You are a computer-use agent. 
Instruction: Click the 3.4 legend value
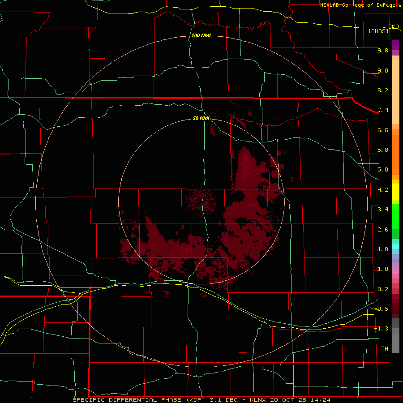pyautogui.click(x=383, y=210)
